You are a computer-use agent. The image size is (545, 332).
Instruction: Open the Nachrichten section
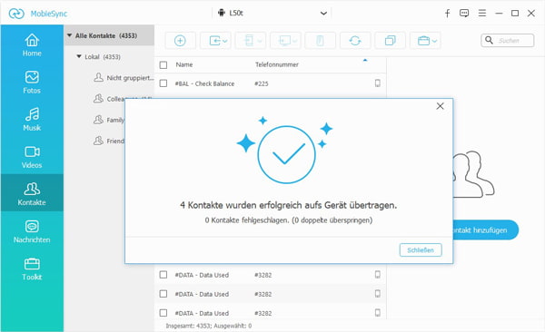click(x=32, y=231)
